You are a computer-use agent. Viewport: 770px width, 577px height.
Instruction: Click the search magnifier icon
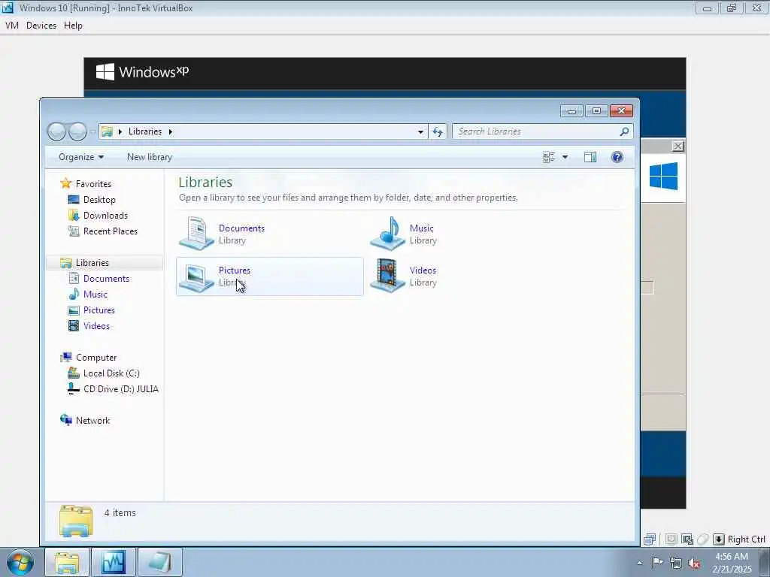[624, 131]
